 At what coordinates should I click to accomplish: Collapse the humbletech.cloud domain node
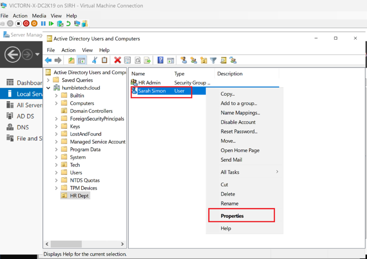pyautogui.click(x=48, y=88)
